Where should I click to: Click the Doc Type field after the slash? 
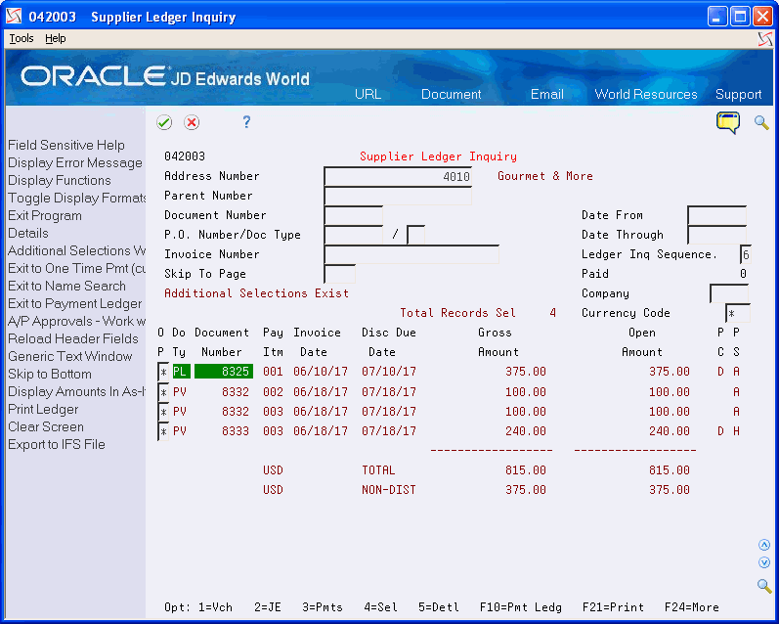pyautogui.click(x=415, y=235)
